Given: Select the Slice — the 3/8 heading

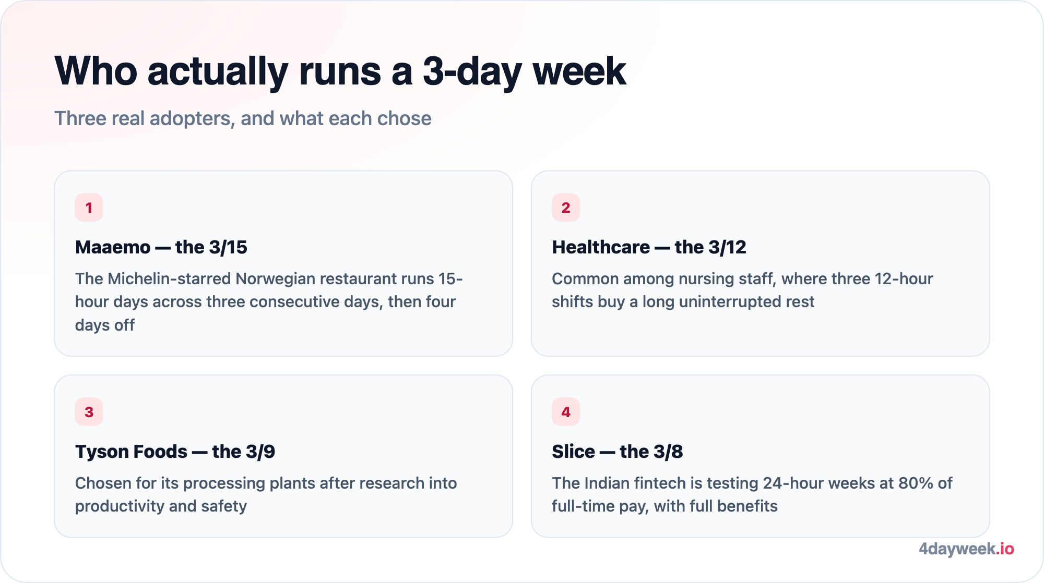Looking at the screenshot, I should tap(617, 452).
